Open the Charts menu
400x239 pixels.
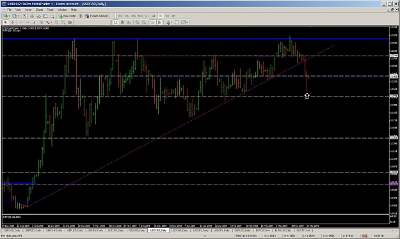pos(39,10)
